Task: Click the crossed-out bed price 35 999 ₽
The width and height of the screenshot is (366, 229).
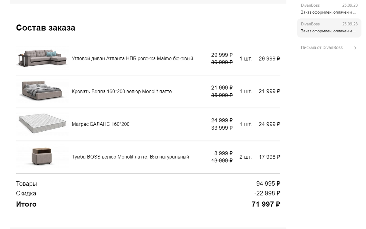Action: click(x=222, y=95)
